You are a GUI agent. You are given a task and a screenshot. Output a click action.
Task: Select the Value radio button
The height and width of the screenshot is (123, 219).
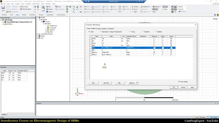[x=89, y=32]
